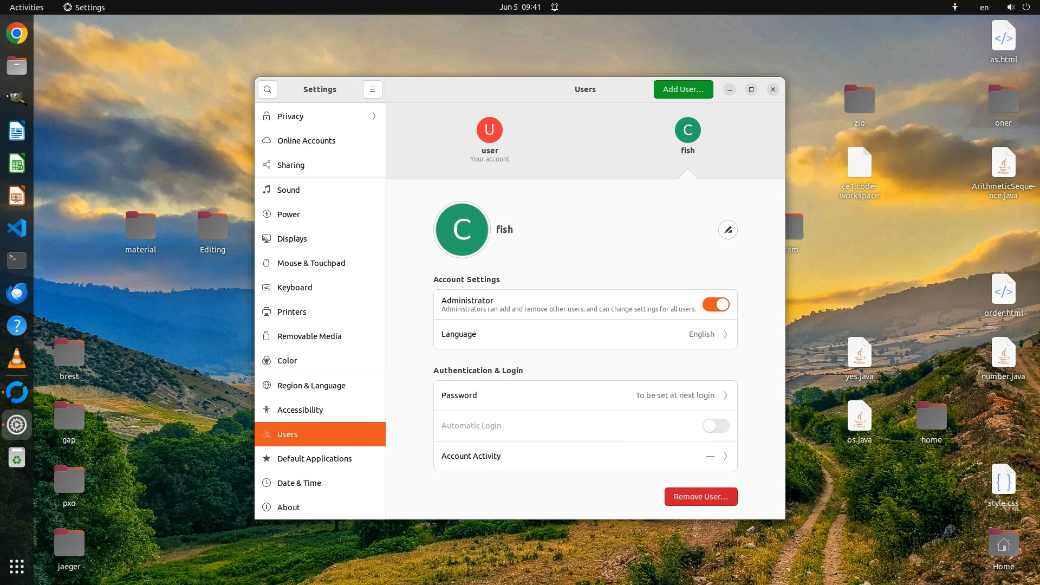Screen dimensions: 1040x585
Task: Click the notification bell in top bar
Action: coord(555,7)
